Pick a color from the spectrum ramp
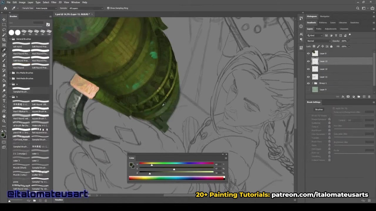This screenshot has width=376, height=211. click(177, 178)
